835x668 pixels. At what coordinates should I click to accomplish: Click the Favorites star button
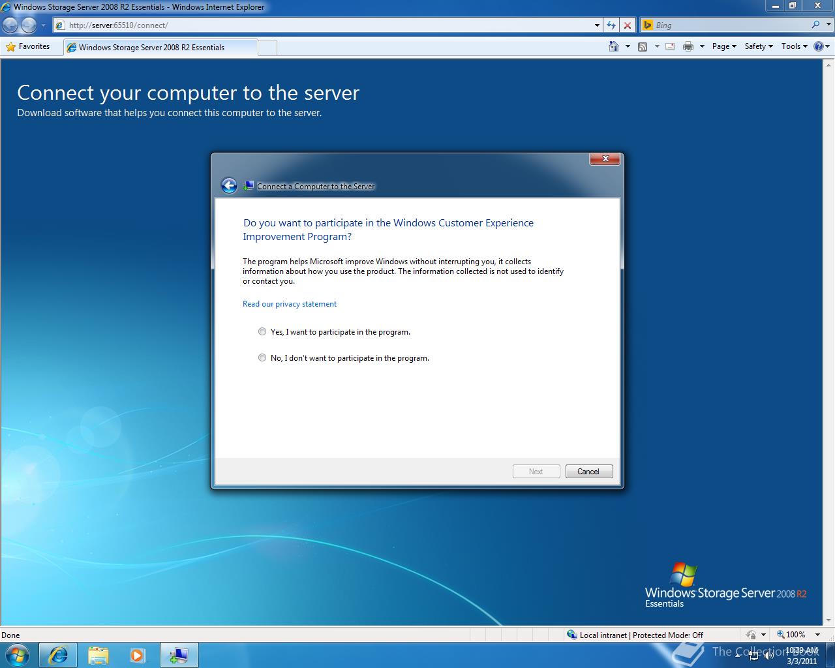point(28,46)
